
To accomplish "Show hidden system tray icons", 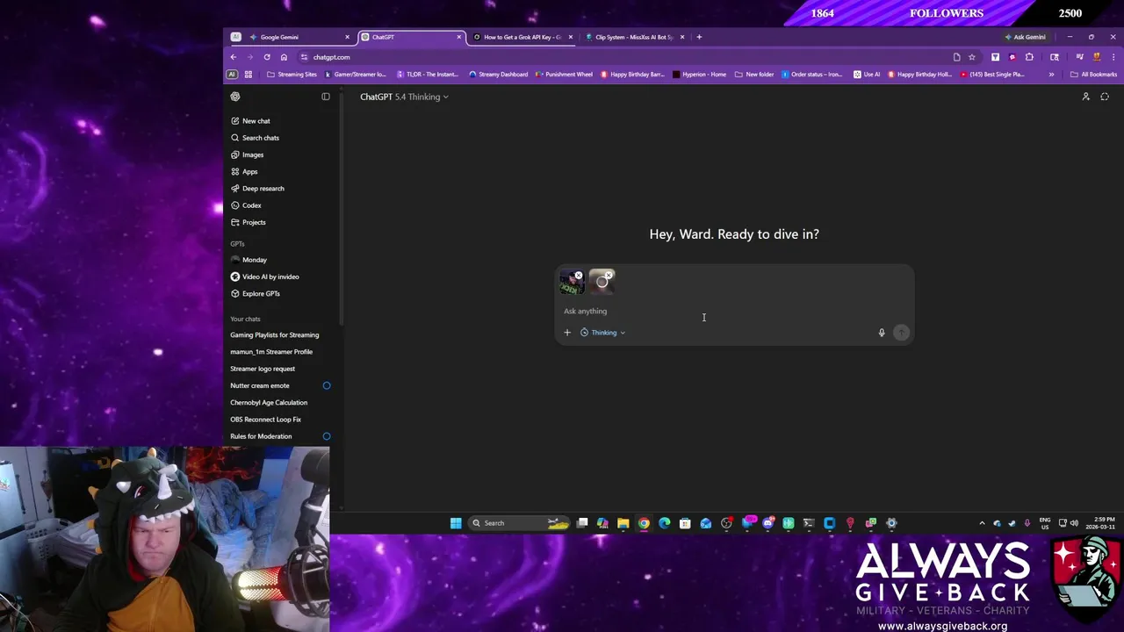I will pyautogui.click(x=982, y=523).
